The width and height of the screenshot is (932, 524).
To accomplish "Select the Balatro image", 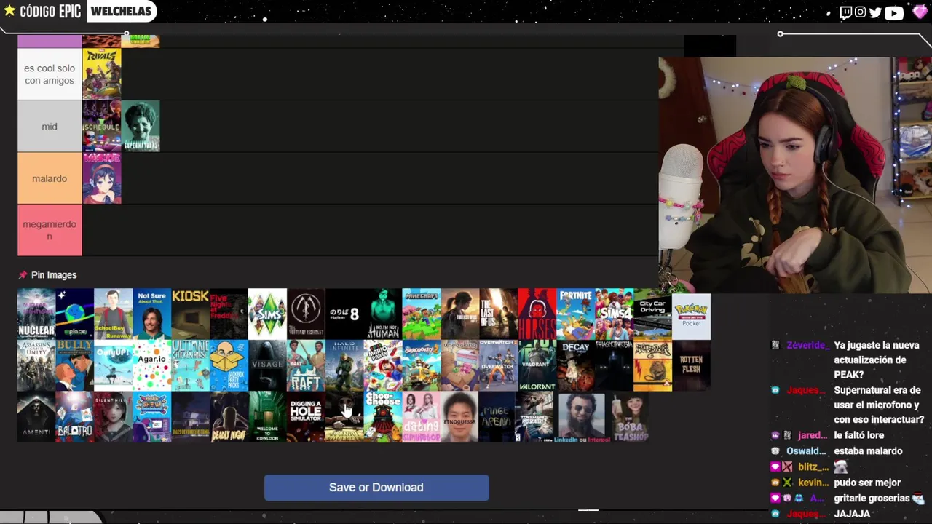I will (75, 417).
